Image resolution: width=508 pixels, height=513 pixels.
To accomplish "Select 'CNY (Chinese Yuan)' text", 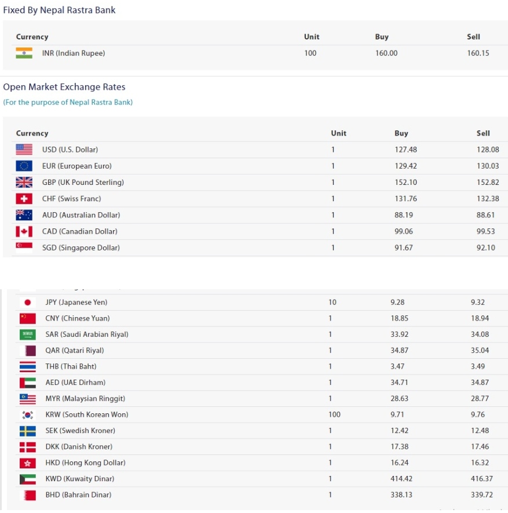I will (x=78, y=318).
